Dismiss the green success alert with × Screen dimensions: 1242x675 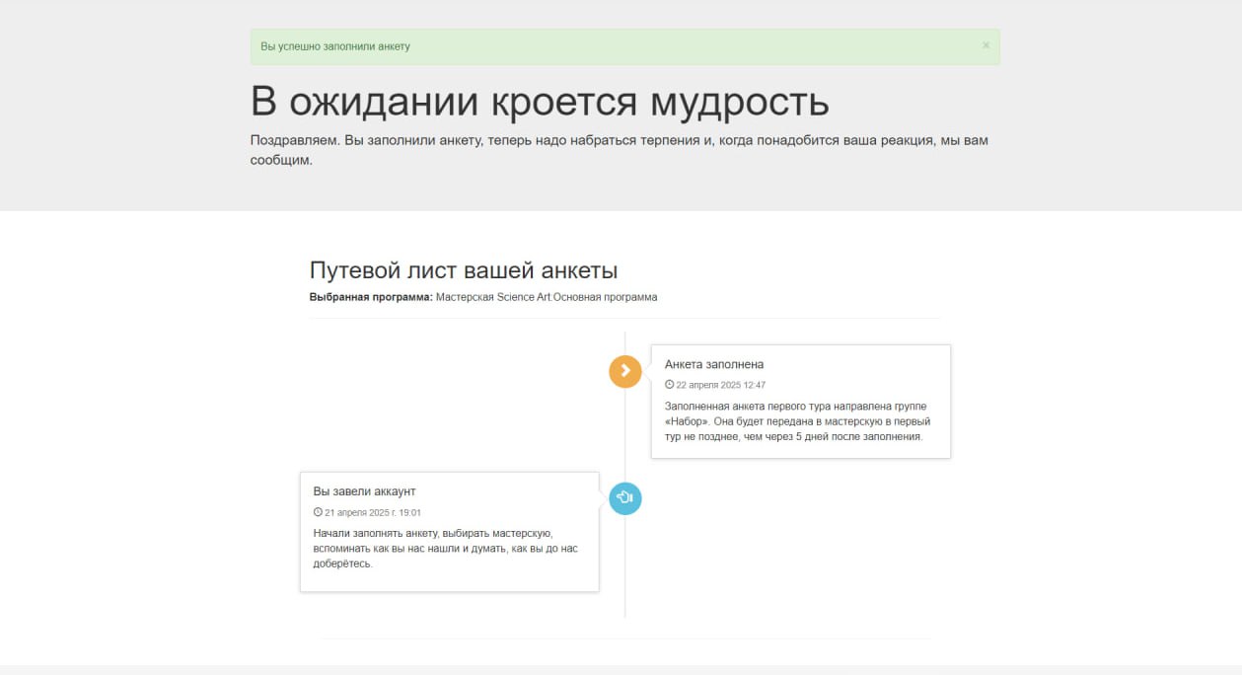(x=986, y=45)
